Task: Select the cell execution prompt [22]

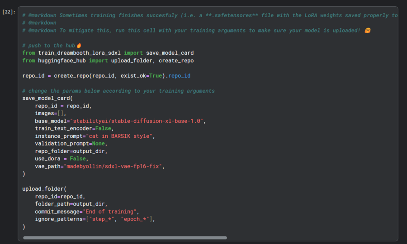Action: (9, 12)
